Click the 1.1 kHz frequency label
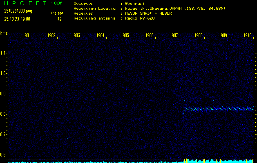The width and height of the screenshot is (257, 163). (3, 53)
